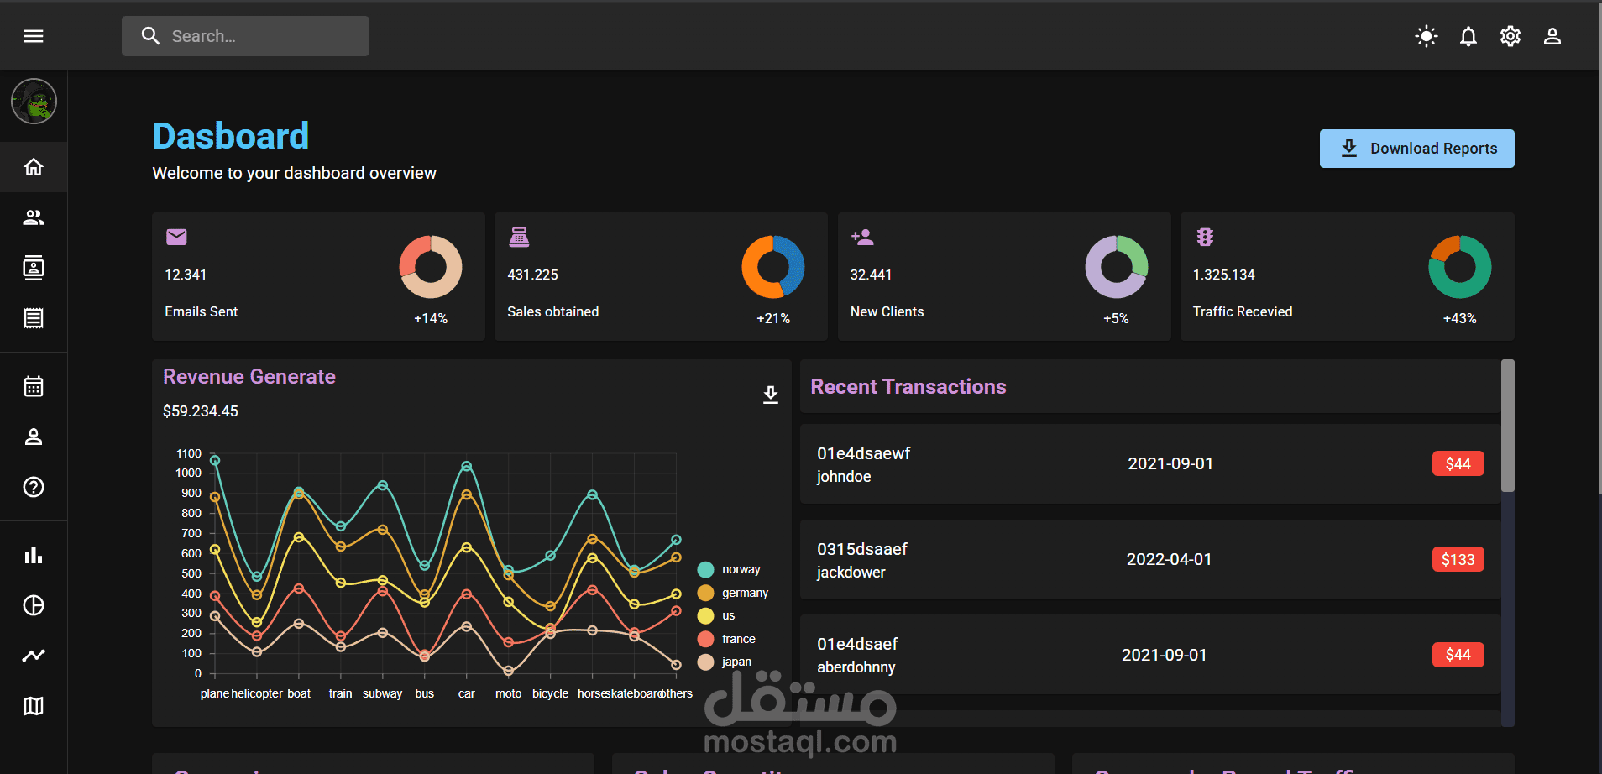
Task: Click the Recent Transactions scrollbar thumb
Action: pos(1508,426)
